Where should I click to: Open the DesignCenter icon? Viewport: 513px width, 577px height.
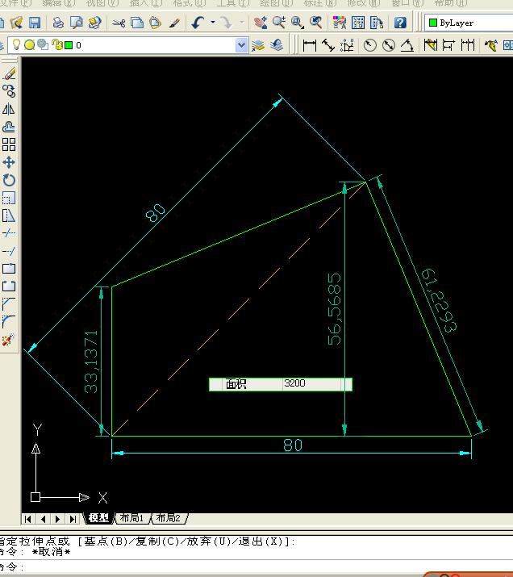pyautogui.click(x=358, y=23)
